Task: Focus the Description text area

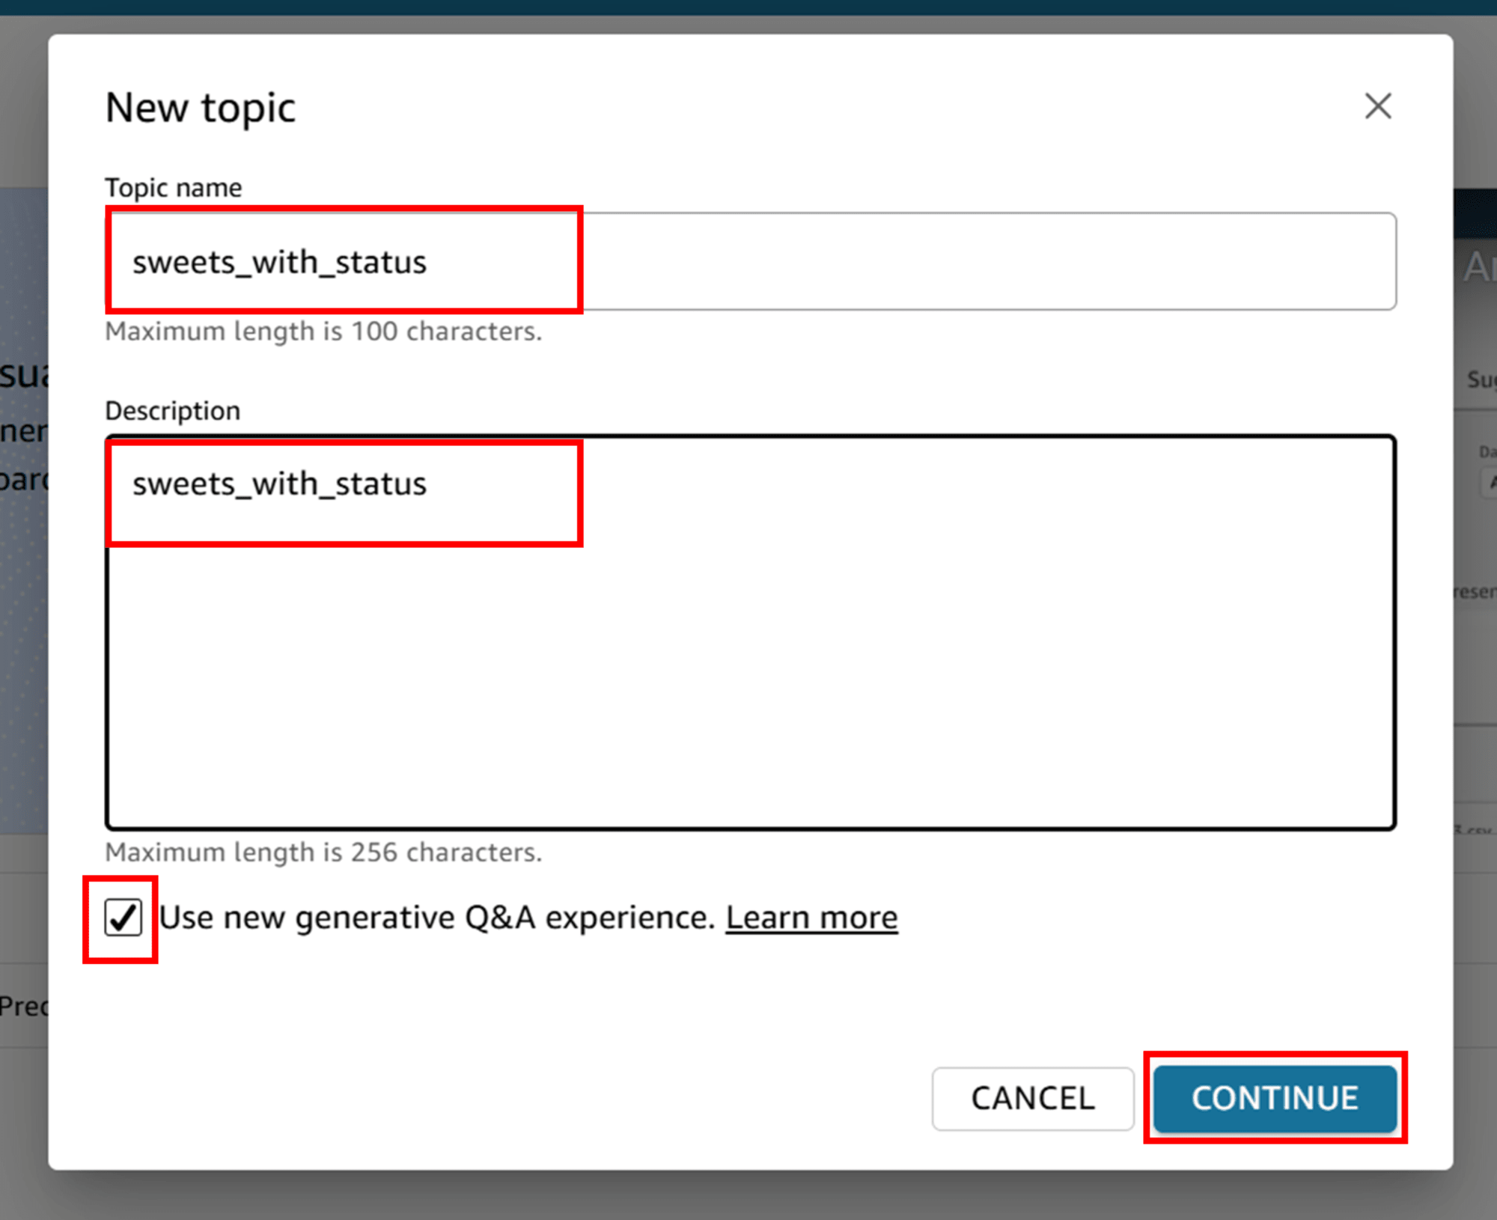Action: click(x=751, y=632)
